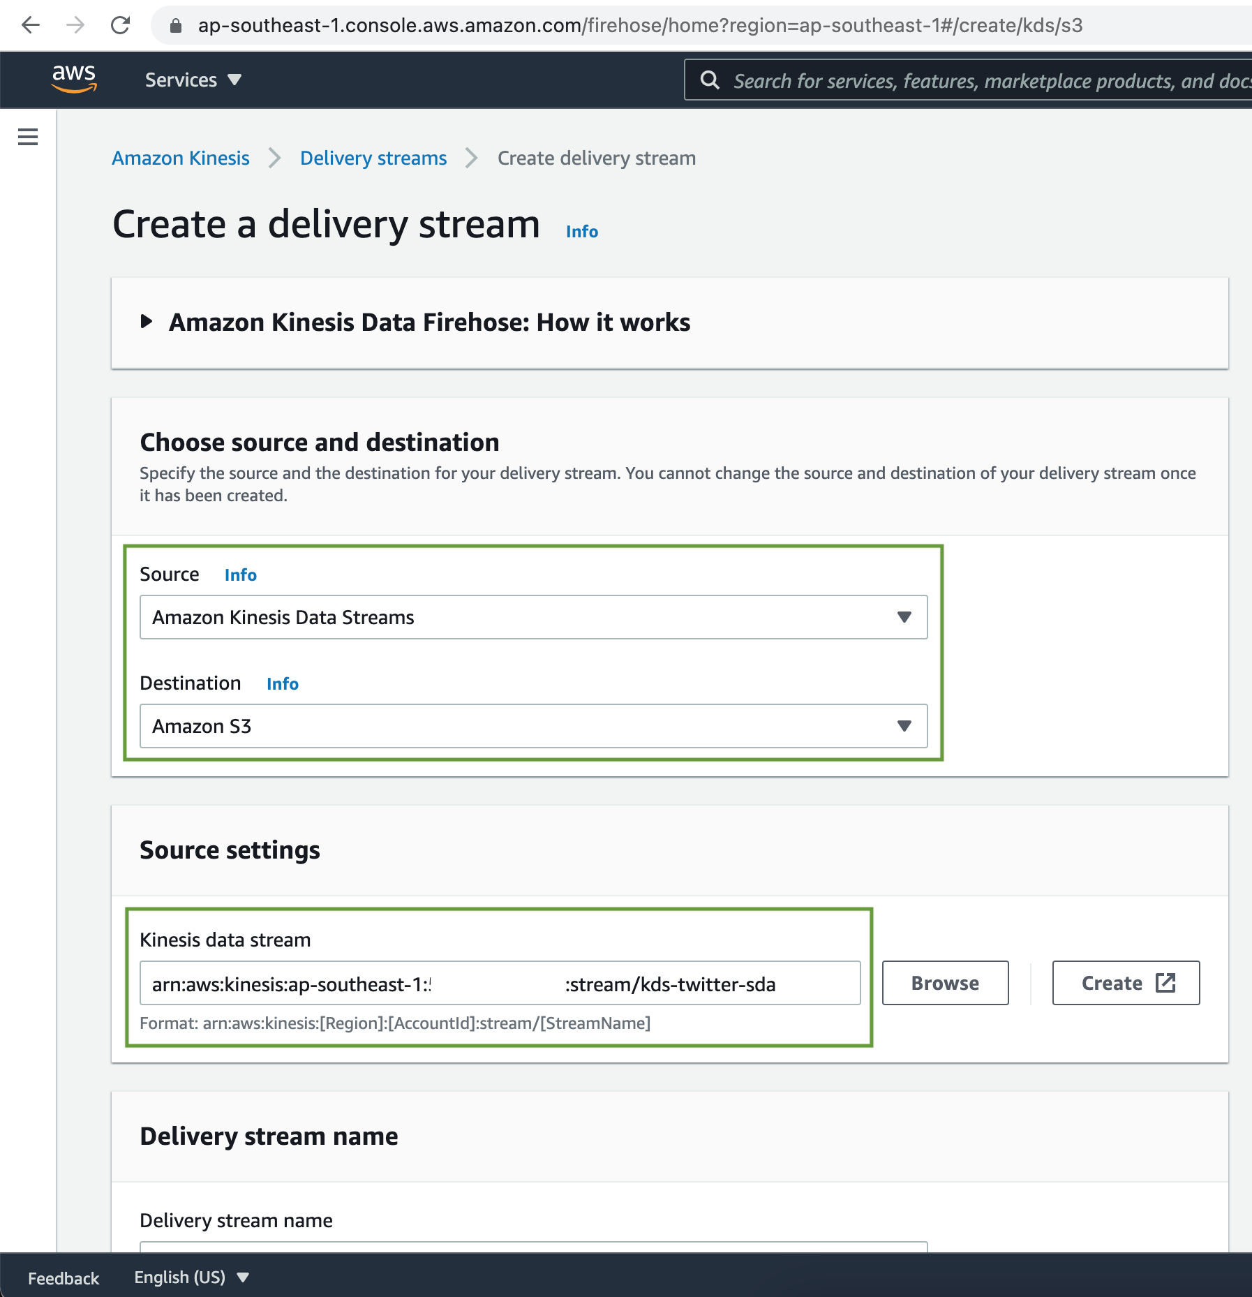Open Info link next to Destination
Viewport: 1252px width, 1297px height.
tap(283, 684)
